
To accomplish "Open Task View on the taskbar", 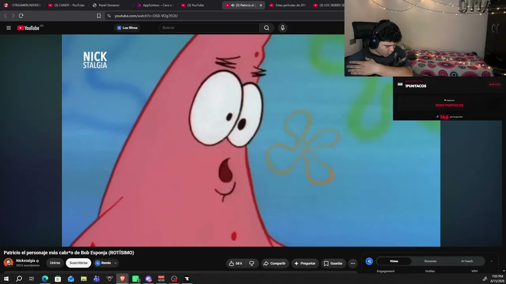I will tap(32, 279).
